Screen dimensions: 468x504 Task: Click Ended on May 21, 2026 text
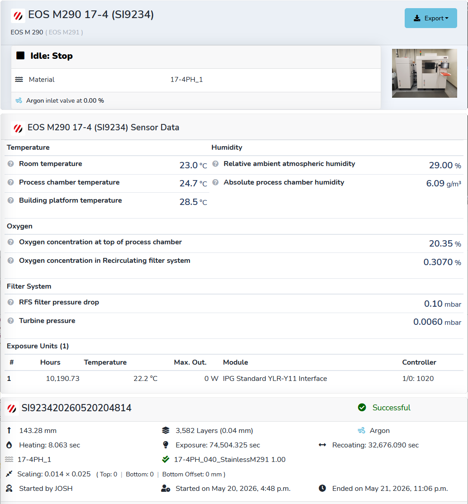coord(390,489)
